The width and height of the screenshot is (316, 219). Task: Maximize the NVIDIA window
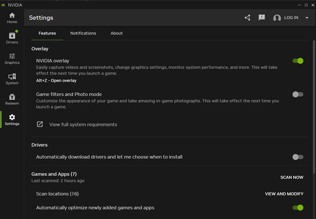point(306,5)
